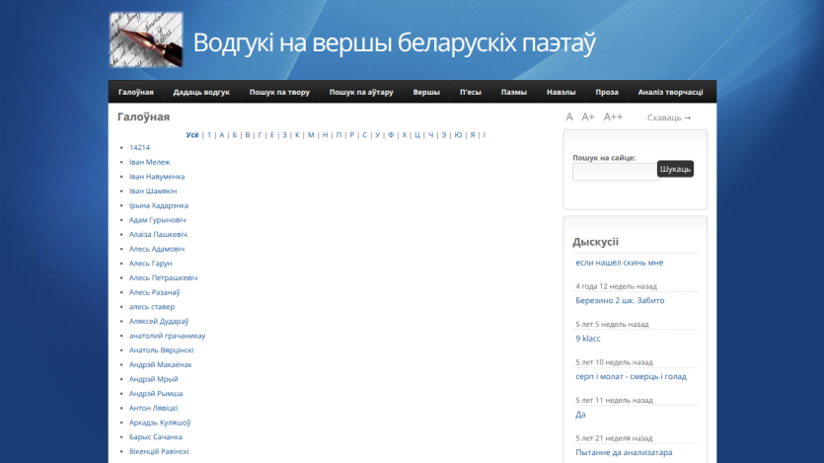The width and height of the screenshot is (824, 463).
Task: Open author Алесь Разанаў
Action: coord(155,292)
